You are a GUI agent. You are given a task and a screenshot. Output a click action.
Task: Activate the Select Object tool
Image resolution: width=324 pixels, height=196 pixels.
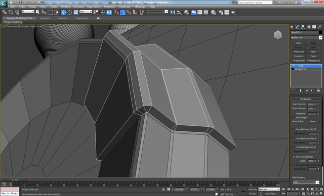coord(37,12)
